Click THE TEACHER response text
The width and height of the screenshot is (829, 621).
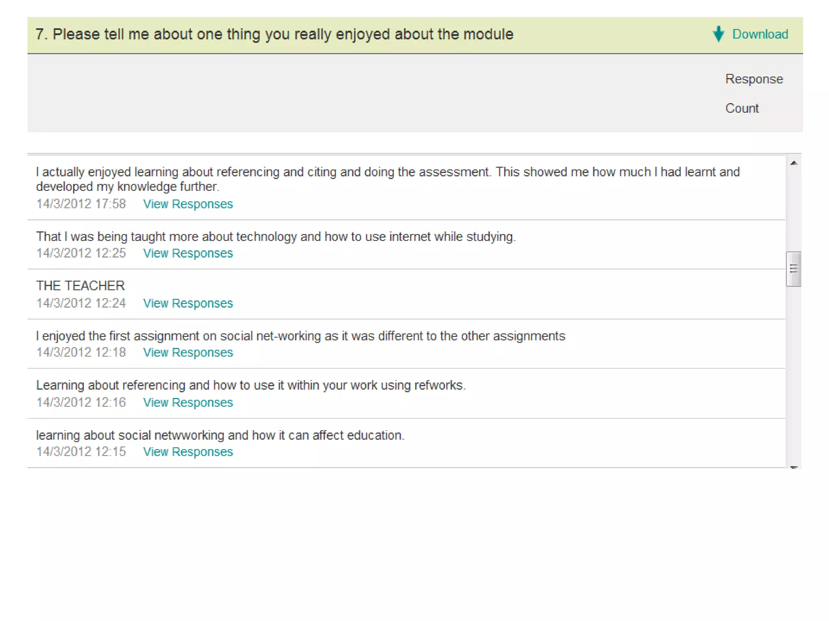81,286
